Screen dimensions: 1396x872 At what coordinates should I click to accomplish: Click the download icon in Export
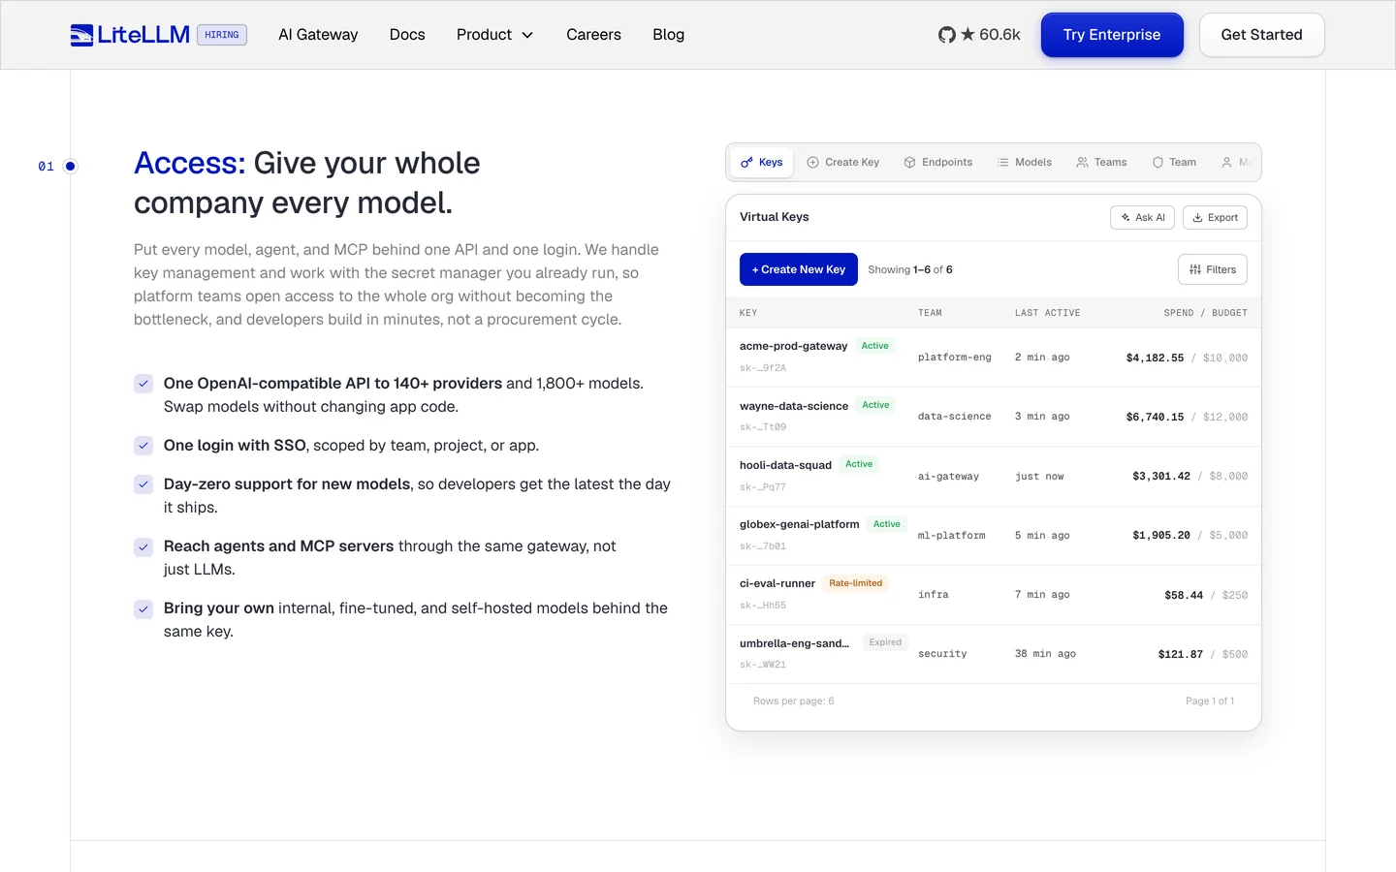tap(1198, 218)
